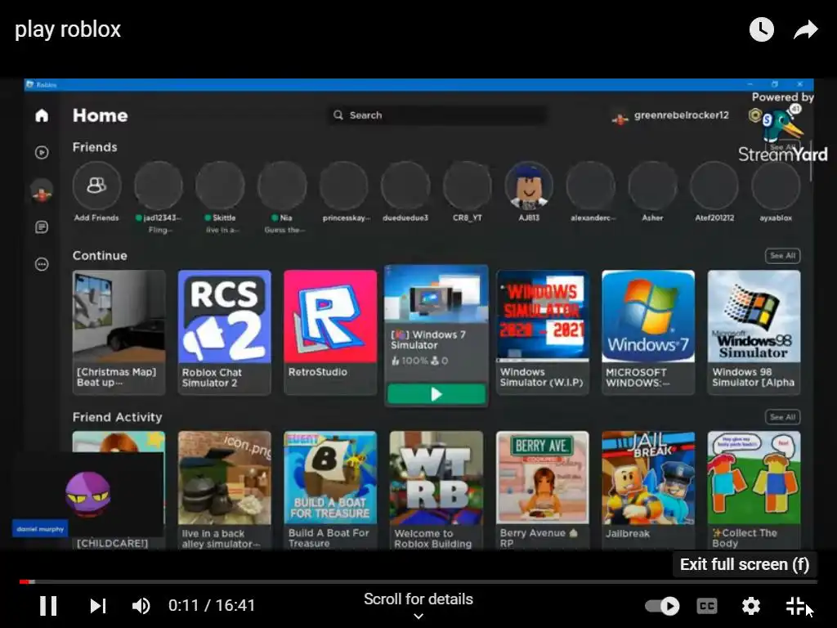837x628 pixels.
Task: Open friend jad12343 avatar
Action: [x=159, y=186]
